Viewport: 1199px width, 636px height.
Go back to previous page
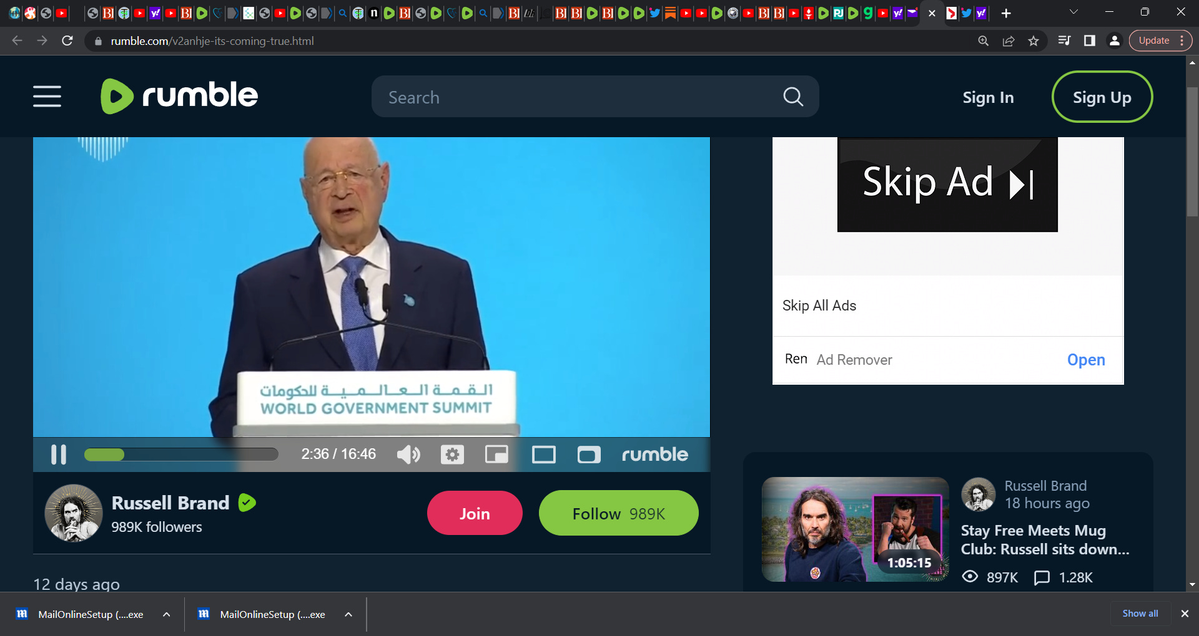(x=17, y=41)
